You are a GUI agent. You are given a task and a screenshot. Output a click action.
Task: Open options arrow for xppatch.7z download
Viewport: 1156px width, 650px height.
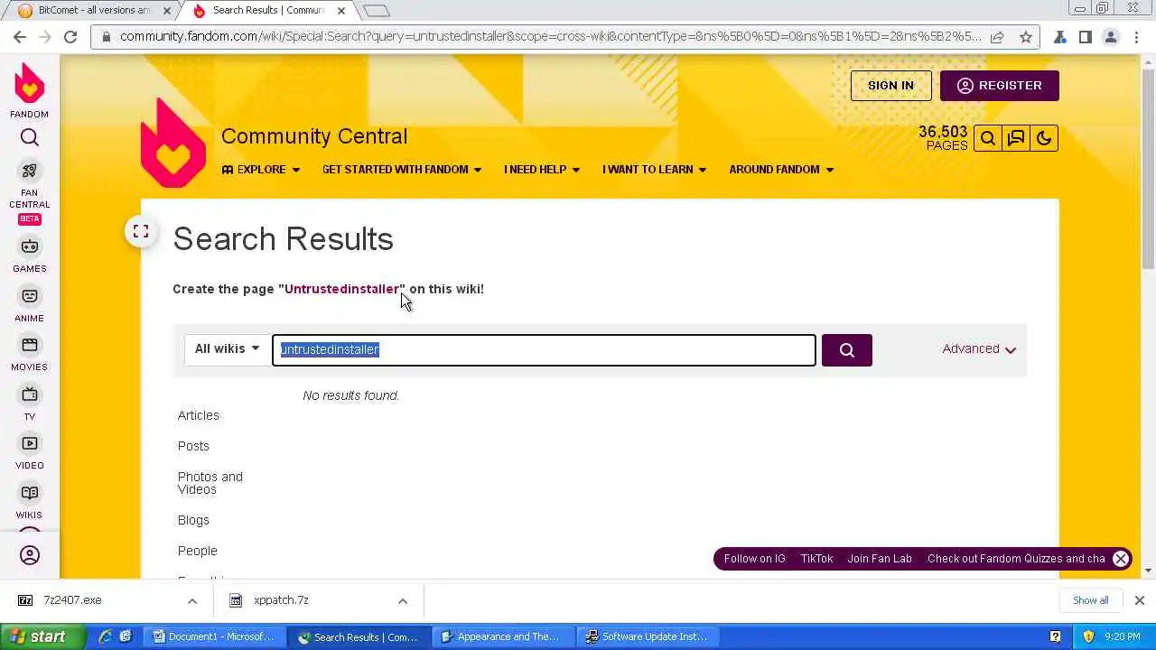403,600
